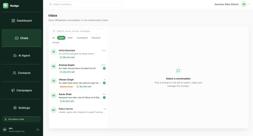Open Rahul Verma conversation
253x136 pixels.
click(x=78, y=110)
